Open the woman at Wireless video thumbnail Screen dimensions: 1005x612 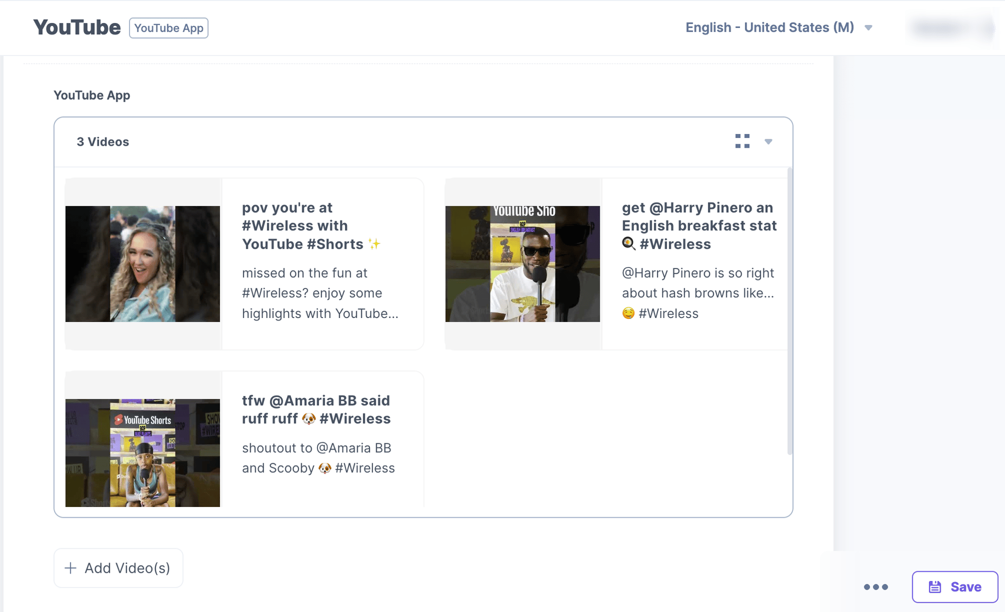point(143,264)
